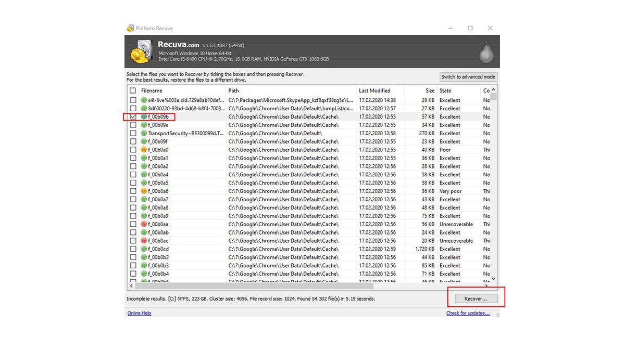Sort files by Last Modified column

coord(374,90)
